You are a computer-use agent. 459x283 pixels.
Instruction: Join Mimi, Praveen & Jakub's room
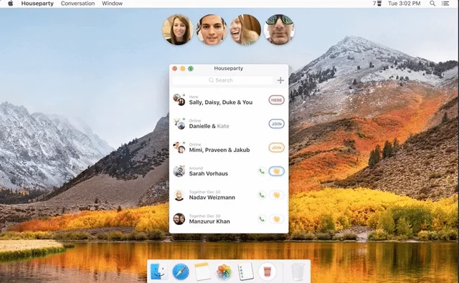coord(276,148)
